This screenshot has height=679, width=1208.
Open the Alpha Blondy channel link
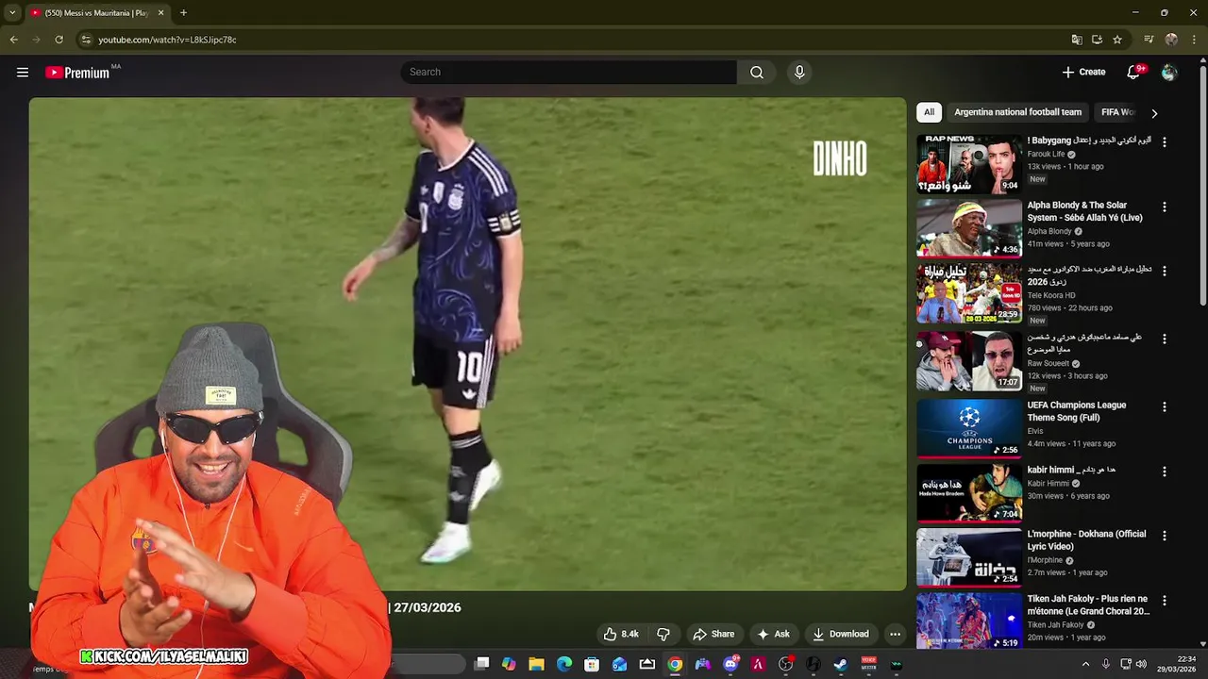(x=1049, y=231)
